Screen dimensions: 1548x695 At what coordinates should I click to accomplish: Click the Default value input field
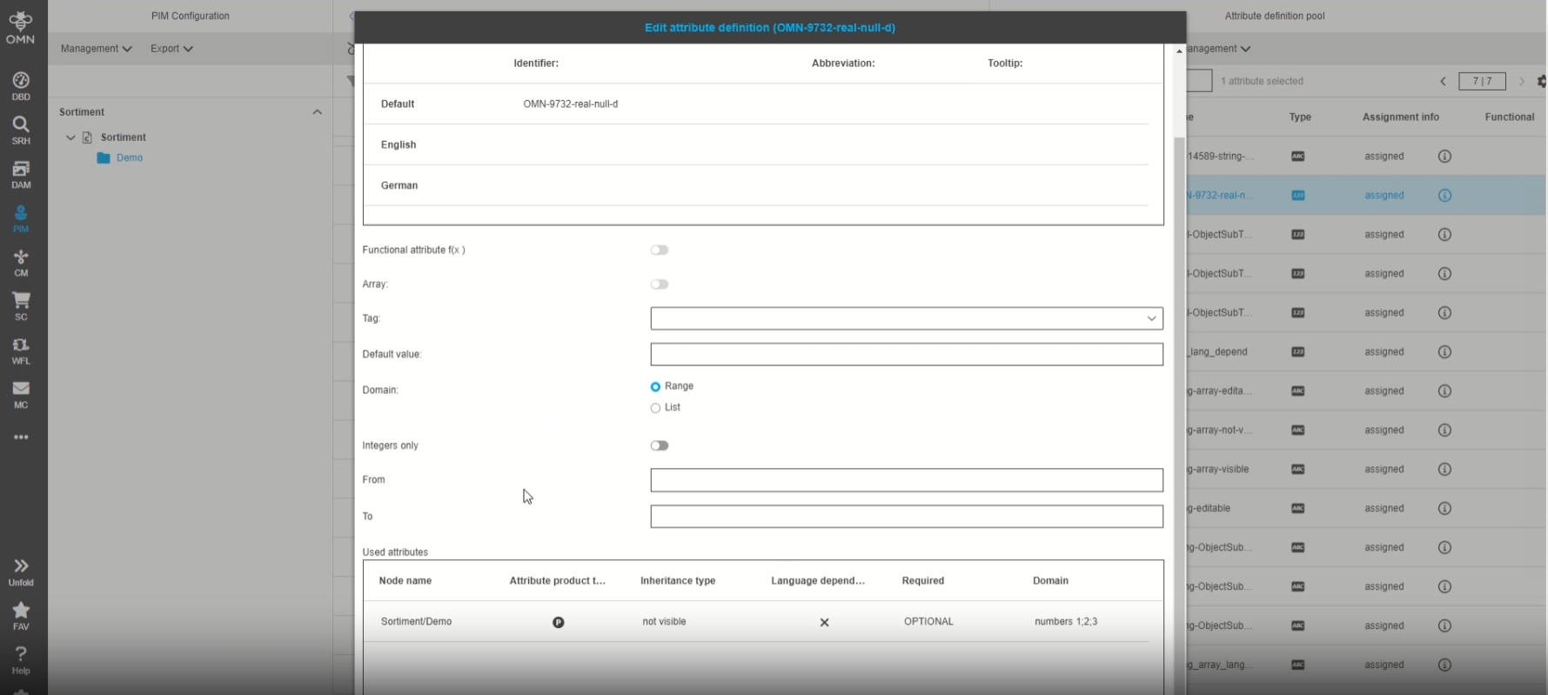point(906,354)
